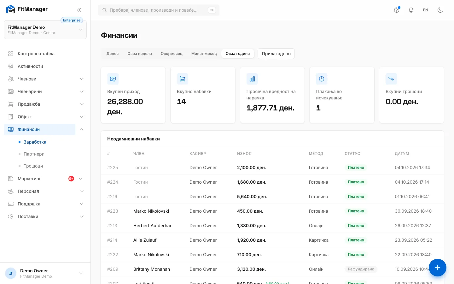454x284 pixels.
Task: Click the Членови people icon
Action: coord(11,79)
